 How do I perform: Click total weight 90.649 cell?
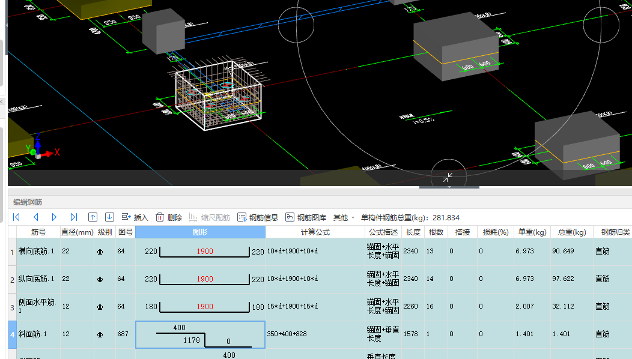[572, 252]
